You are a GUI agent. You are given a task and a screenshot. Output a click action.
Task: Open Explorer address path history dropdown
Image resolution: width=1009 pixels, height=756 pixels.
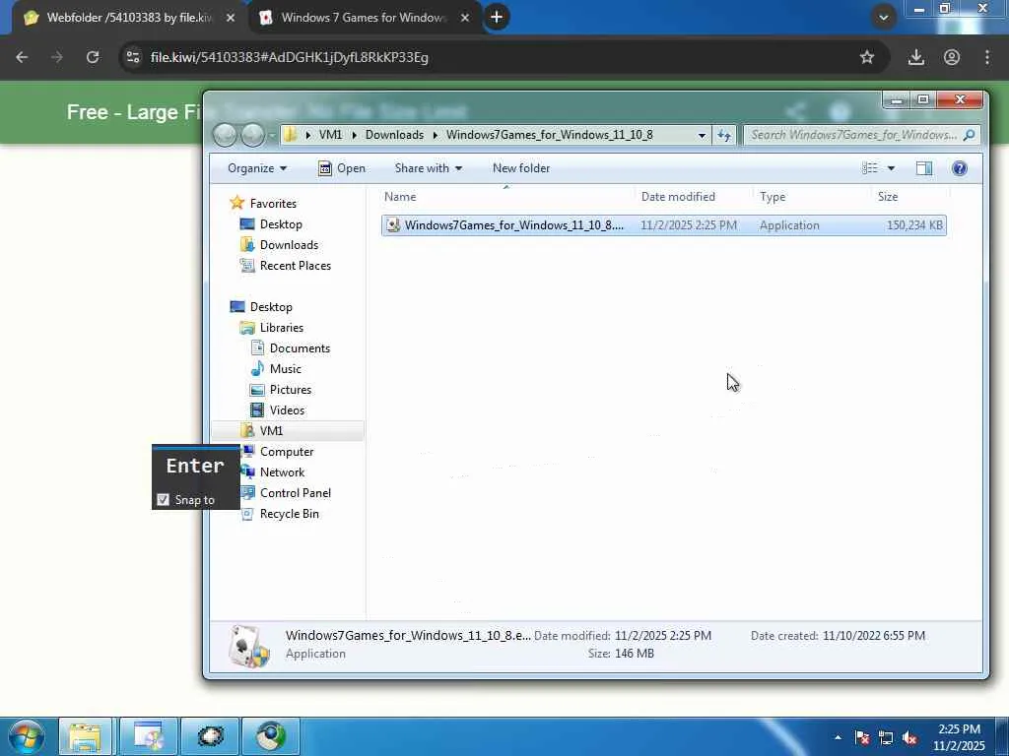tap(702, 135)
